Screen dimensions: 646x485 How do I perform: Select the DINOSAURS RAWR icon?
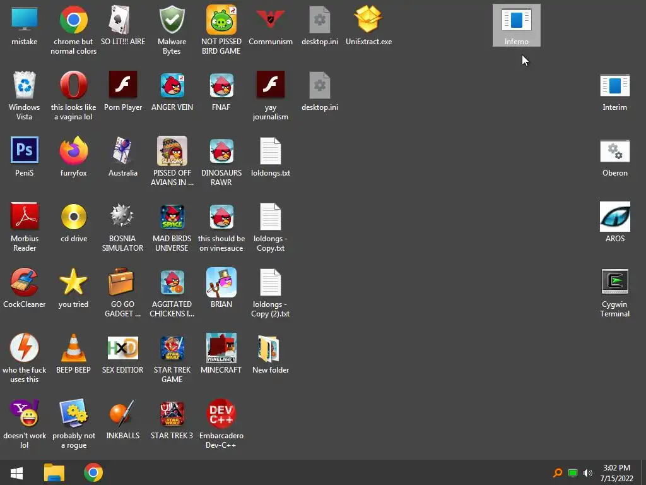point(221,151)
